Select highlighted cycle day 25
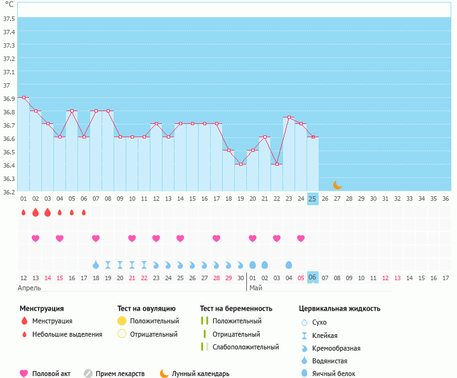Viewport: 457px width, 378px height. [312, 198]
